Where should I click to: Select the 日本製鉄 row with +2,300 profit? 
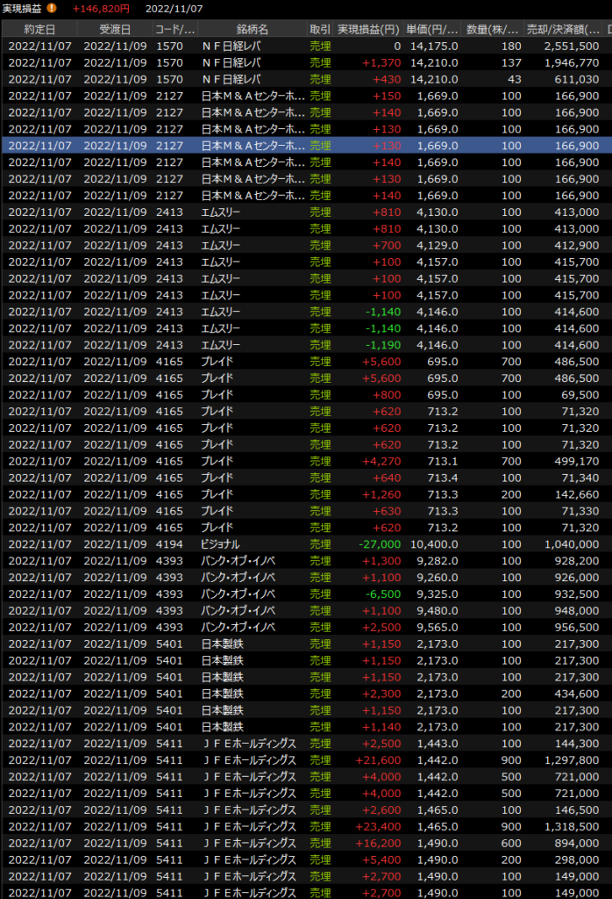[x=253, y=693]
